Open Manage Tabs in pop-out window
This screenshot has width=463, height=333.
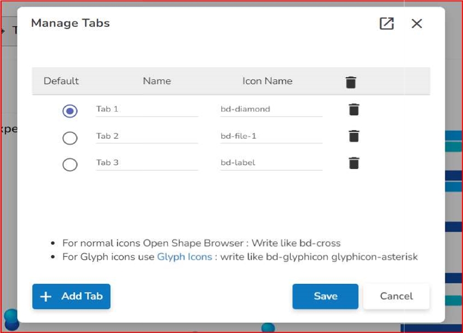point(386,24)
